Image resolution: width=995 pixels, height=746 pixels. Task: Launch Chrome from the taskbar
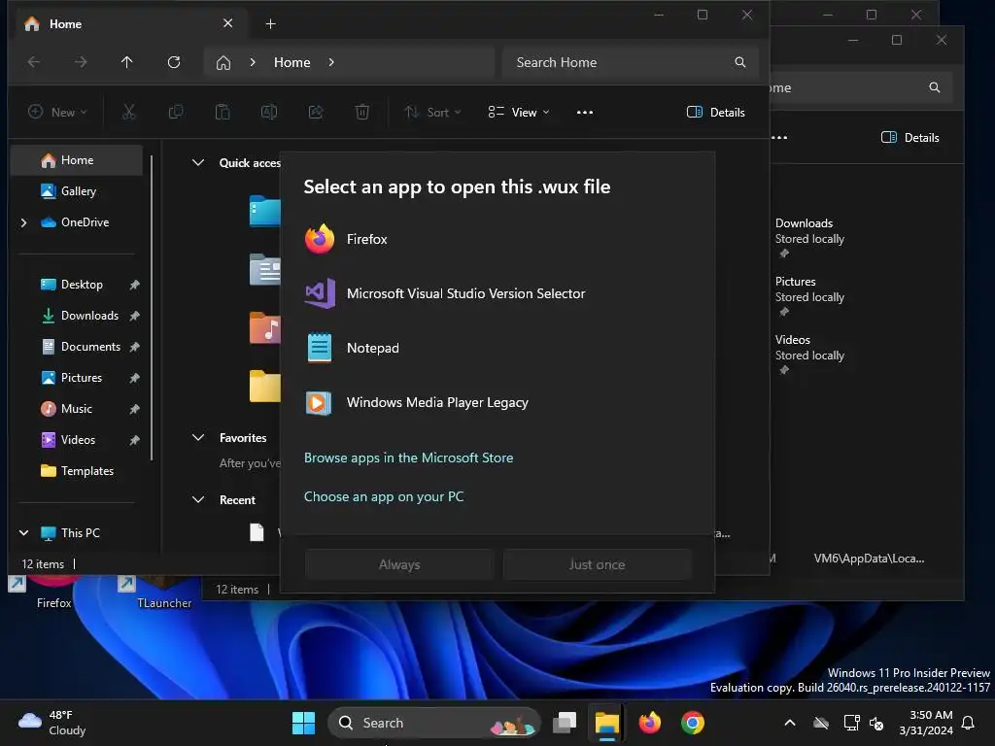pyautogui.click(x=693, y=723)
